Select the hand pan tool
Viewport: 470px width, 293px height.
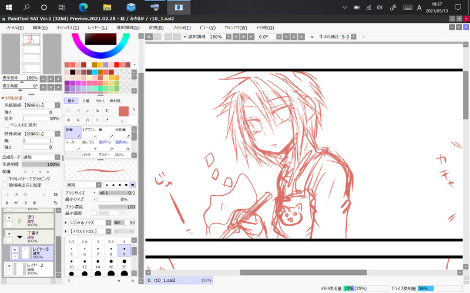[97, 120]
